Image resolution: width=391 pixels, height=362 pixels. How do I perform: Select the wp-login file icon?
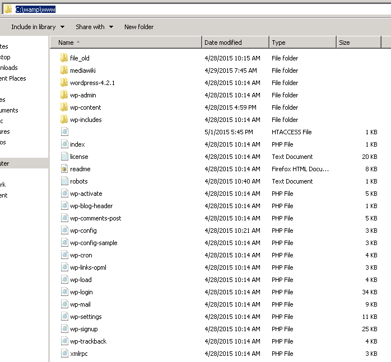coord(64,292)
